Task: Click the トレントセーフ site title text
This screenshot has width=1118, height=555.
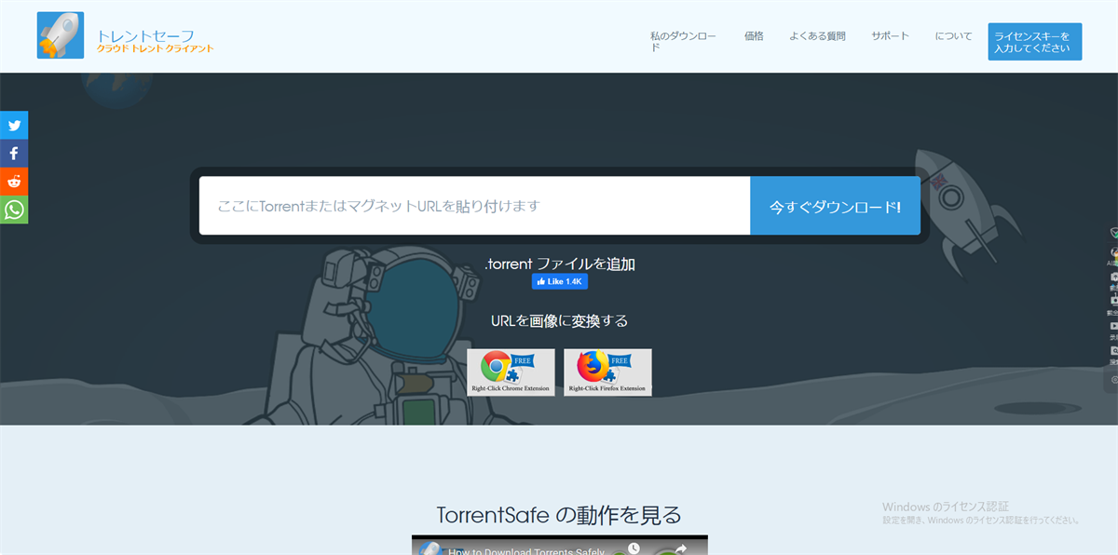Action: [145, 35]
